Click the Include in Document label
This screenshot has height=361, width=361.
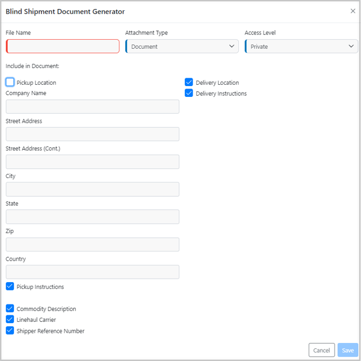point(32,66)
